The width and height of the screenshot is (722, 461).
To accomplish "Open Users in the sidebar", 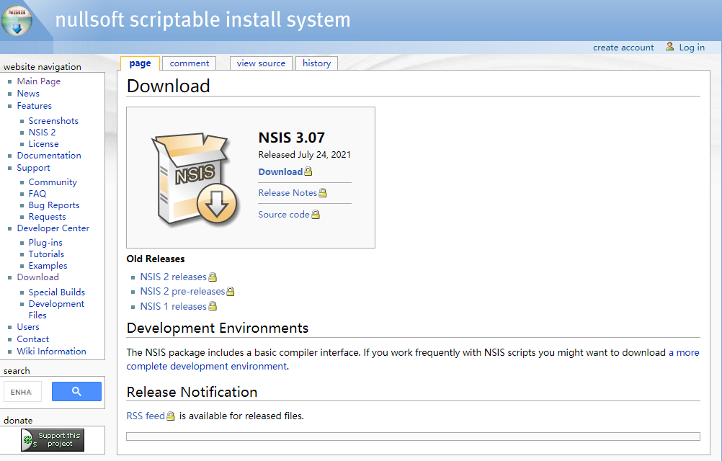I will point(28,326).
